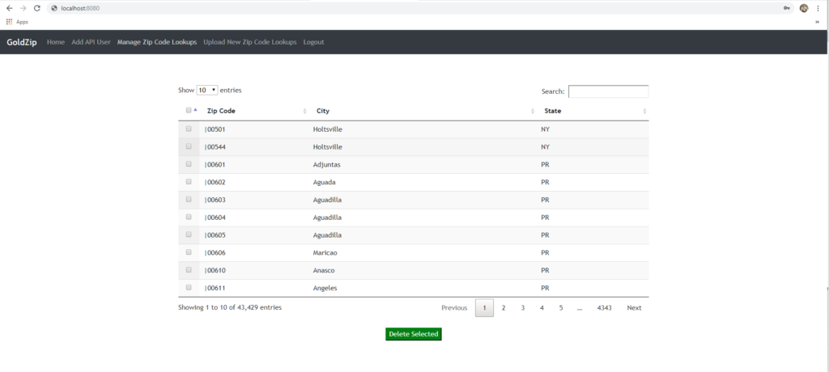Sort by State column arrows
Screen dimensions: 829x372
coord(644,112)
